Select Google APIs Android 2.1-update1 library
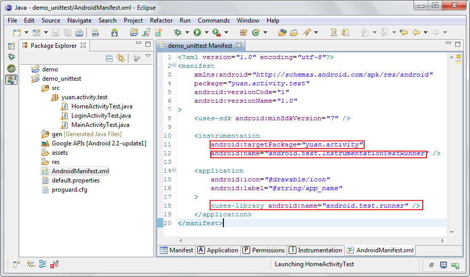 pyautogui.click(x=94, y=143)
